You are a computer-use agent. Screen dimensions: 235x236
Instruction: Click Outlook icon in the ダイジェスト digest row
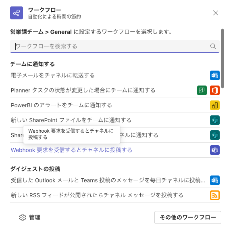tap(215, 180)
